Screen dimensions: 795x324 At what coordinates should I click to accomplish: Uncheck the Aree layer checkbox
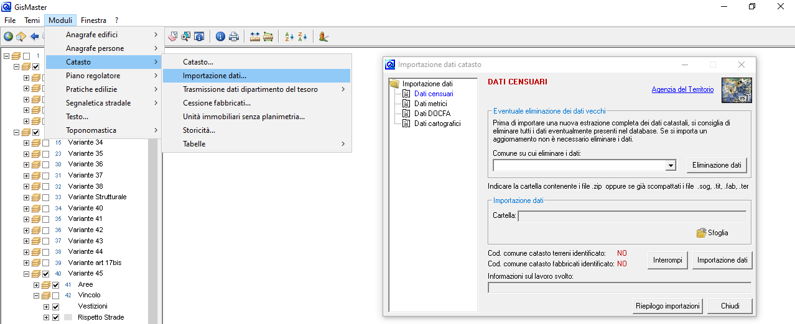point(56,285)
